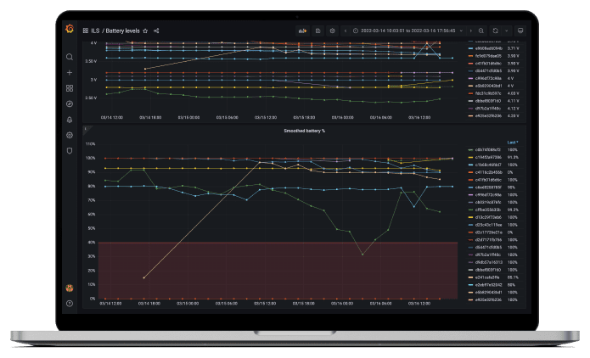
Task: Change the color swatch of the 99.2% series
Action: pos(470,210)
